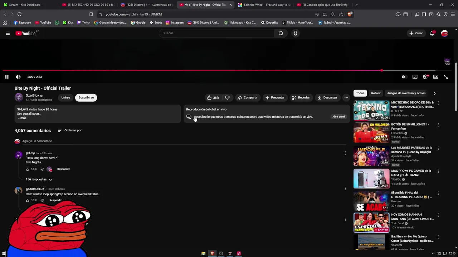Expand the 156 respuestas replies
This screenshot has width=458, height=257.
(39, 180)
